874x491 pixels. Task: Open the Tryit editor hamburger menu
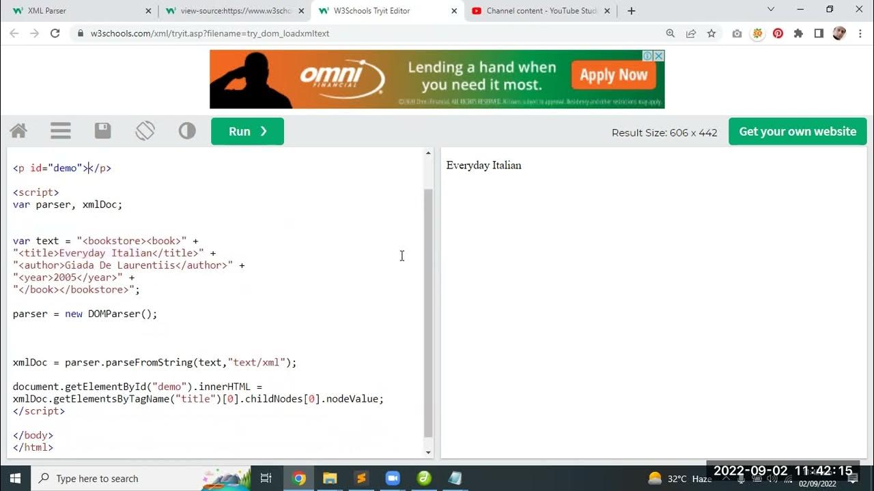61,131
